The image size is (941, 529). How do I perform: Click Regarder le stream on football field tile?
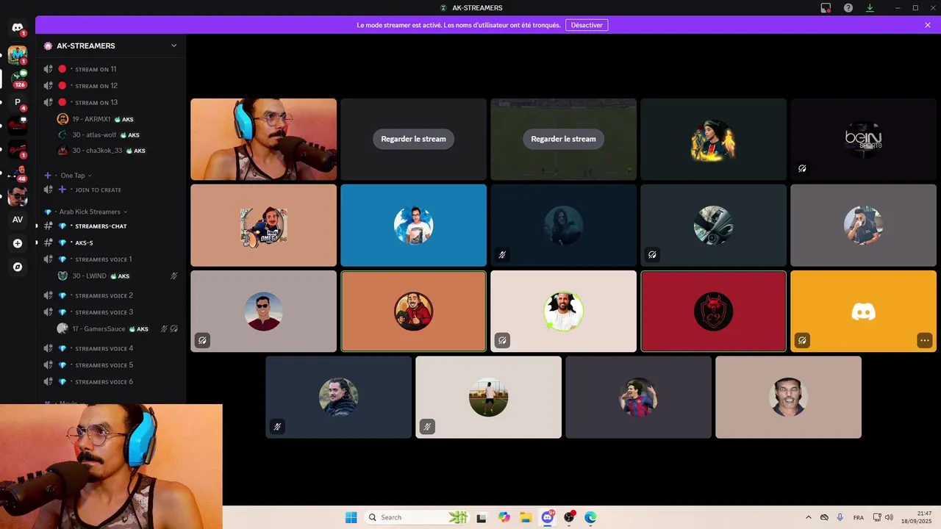click(563, 139)
